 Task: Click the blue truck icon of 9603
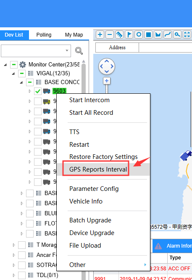tap(47, 91)
